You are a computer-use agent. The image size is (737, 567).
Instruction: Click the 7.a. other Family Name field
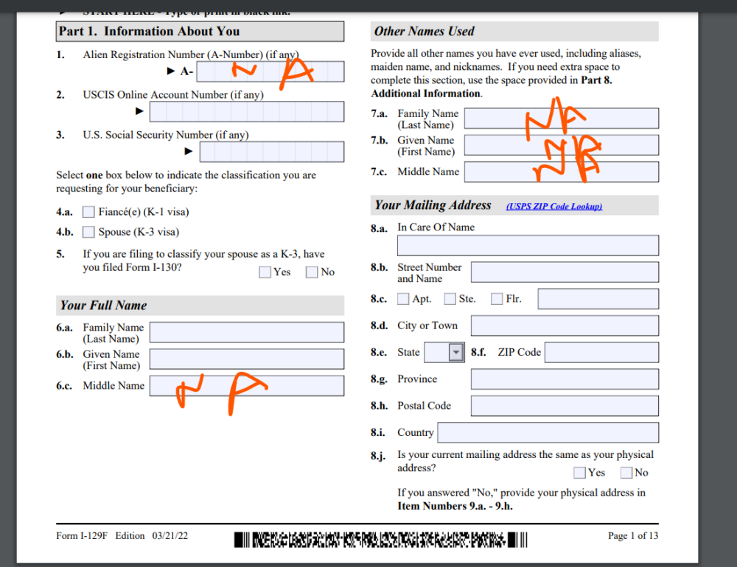pos(562,119)
